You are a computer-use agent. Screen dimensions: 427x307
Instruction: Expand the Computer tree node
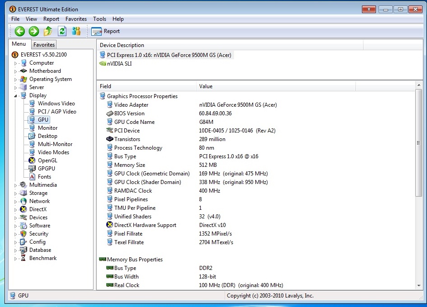pyautogui.click(x=15, y=63)
